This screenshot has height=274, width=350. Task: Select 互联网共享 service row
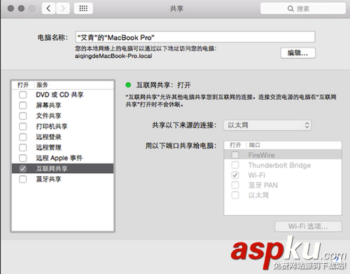tap(62, 168)
